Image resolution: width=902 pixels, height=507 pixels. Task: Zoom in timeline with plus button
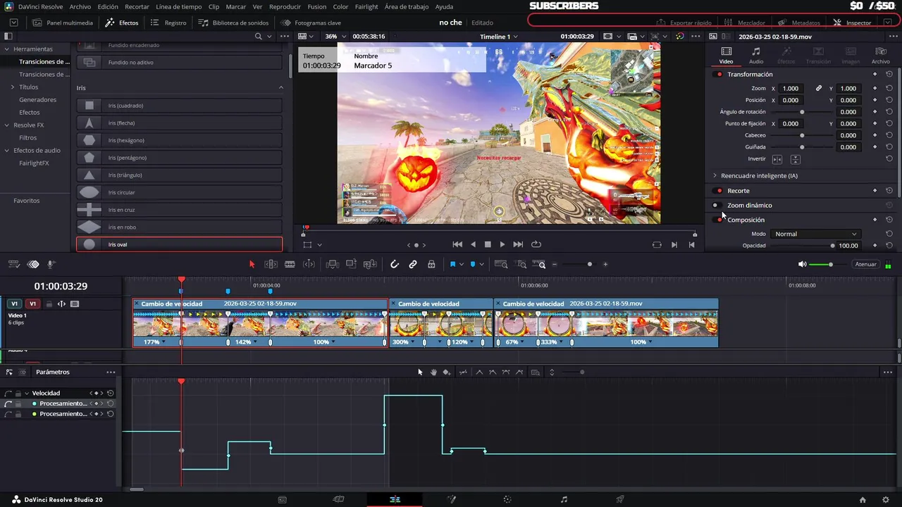click(x=605, y=264)
